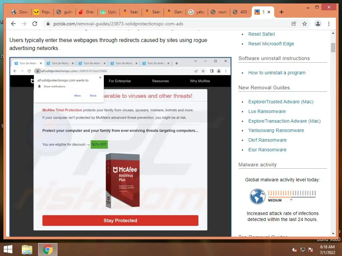View site info via the padlock icon
This screenshot has width=342, height=256.
[x=48, y=24]
